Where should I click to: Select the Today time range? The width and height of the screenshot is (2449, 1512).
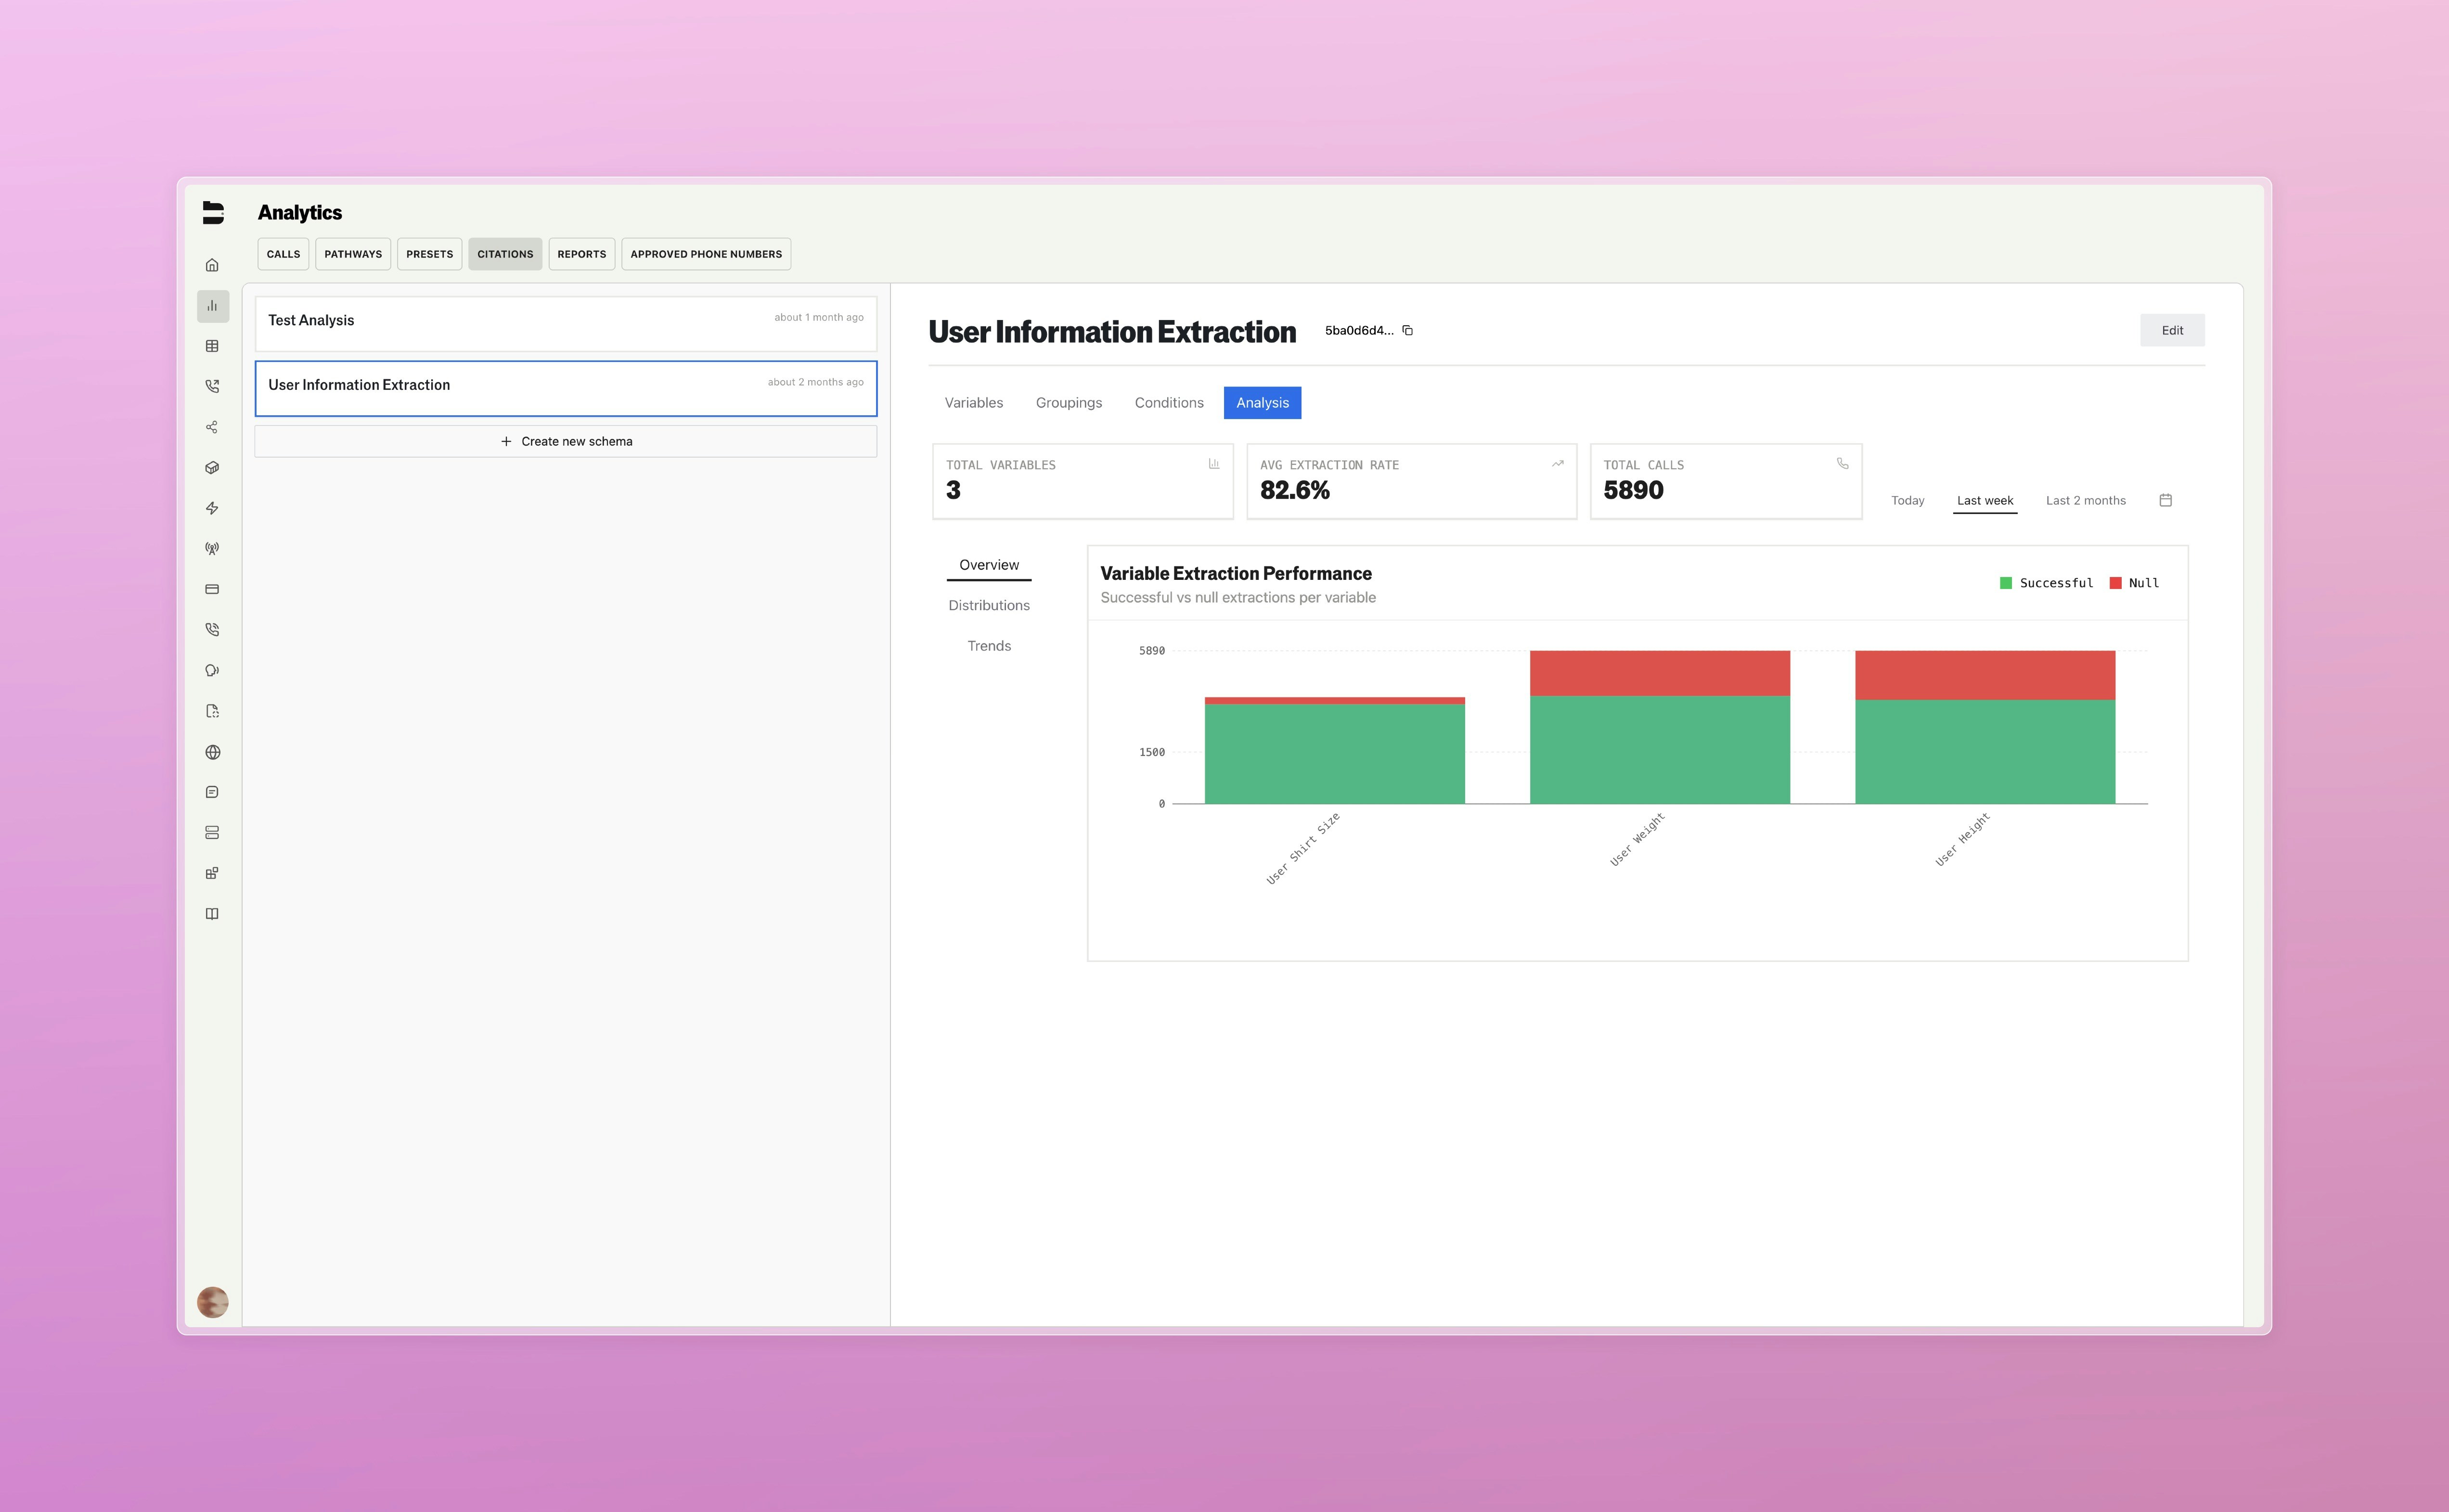click(1907, 500)
